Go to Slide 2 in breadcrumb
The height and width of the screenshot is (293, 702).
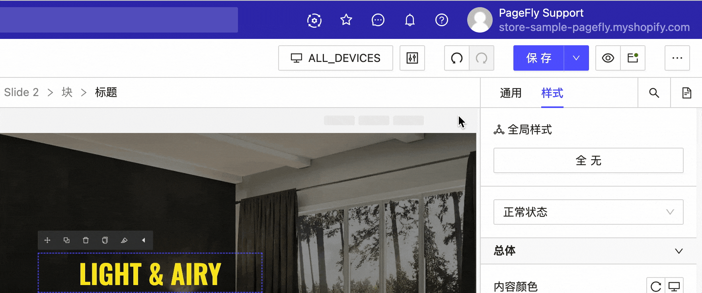click(21, 92)
